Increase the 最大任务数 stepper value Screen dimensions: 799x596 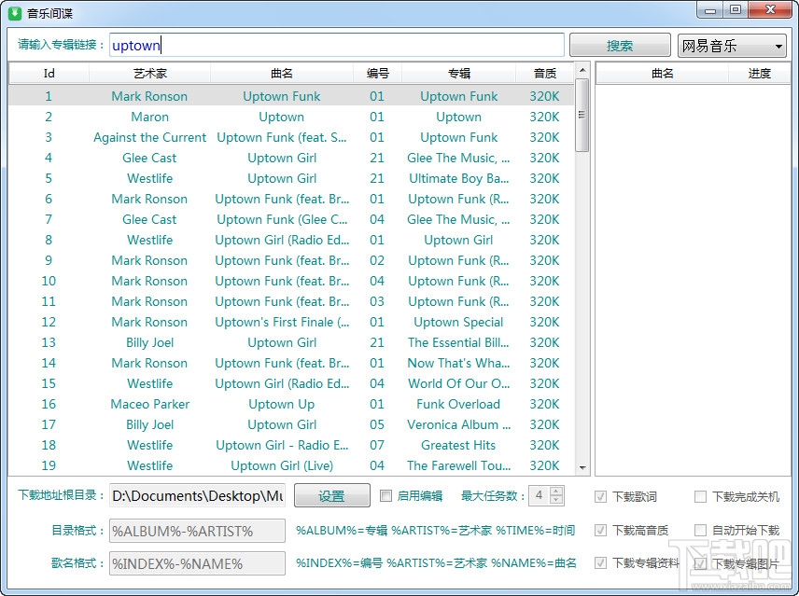pyautogui.click(x=556, y=491)
